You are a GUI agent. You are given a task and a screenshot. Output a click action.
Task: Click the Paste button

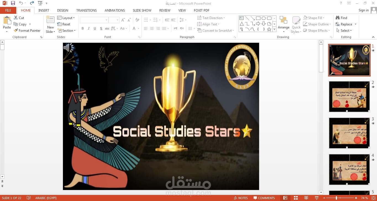pyautogui.click(x=7, y=24)
